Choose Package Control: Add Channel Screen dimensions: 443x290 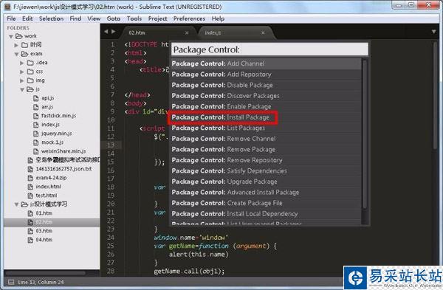tap(266, 63)
